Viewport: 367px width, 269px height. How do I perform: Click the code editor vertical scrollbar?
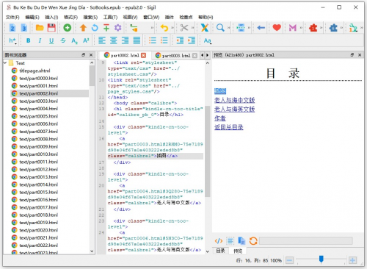tap(208, 151)
